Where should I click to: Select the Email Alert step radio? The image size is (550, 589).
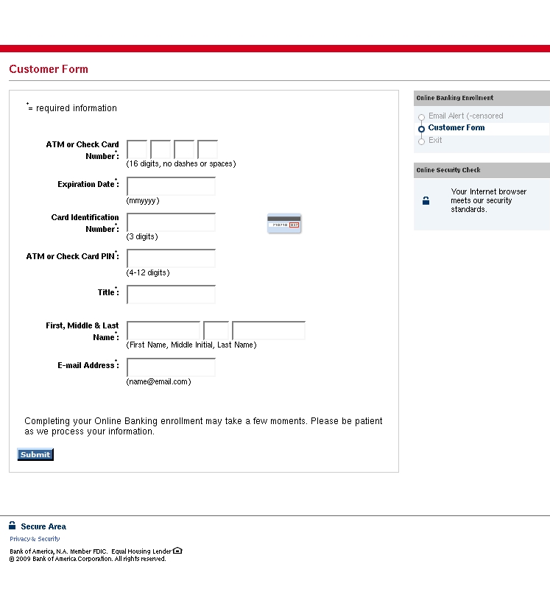pyautogui.click(x=421, y=117)
